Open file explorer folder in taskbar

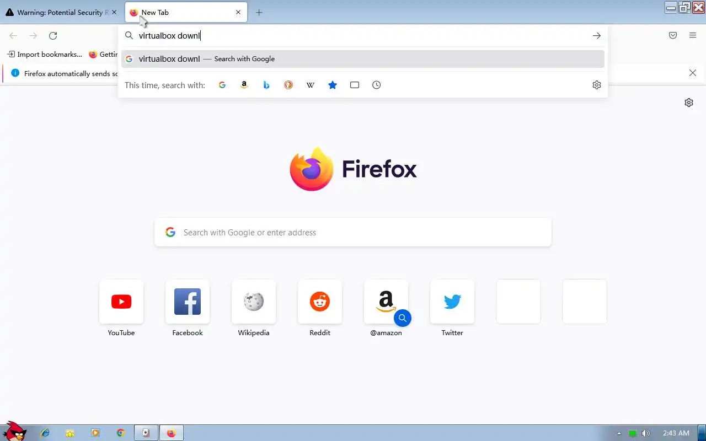tap(70, 433)
